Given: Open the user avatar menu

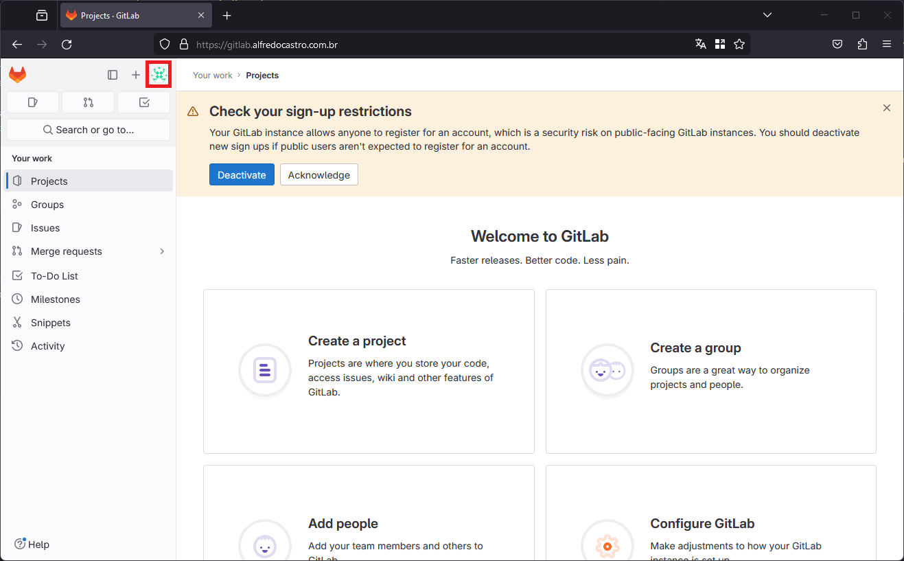Looking at the screenshot, I should click(x=159, y=74).
